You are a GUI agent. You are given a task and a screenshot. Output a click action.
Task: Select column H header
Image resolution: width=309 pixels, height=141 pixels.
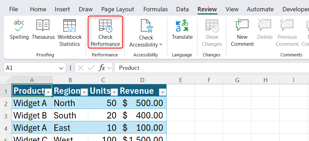tap(265, 80)
